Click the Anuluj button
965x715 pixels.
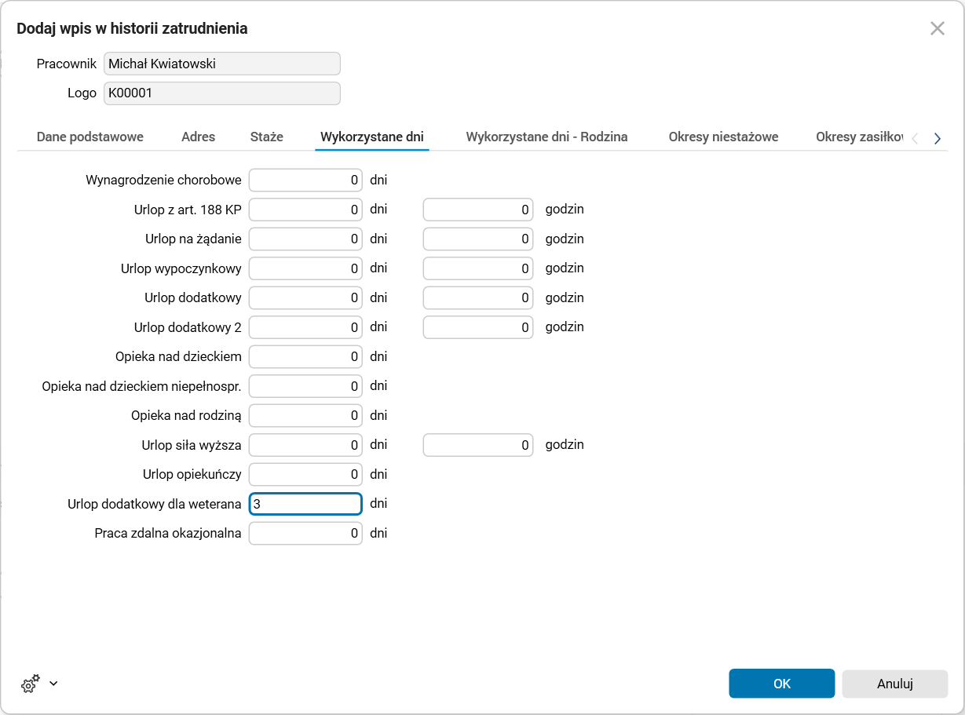click(894, 684)
